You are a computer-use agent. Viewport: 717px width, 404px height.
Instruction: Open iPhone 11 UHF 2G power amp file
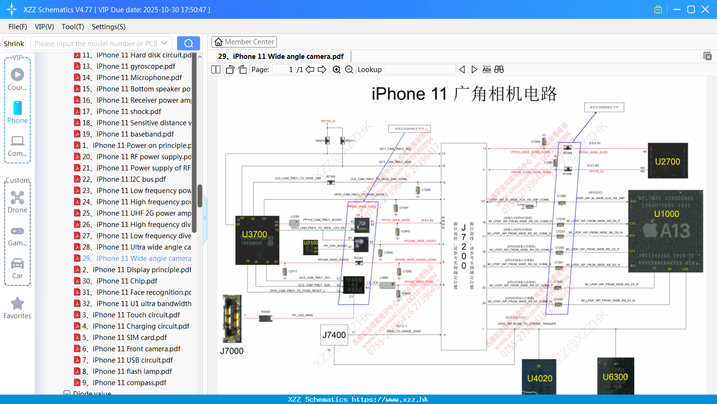click(x=133, y=213)
